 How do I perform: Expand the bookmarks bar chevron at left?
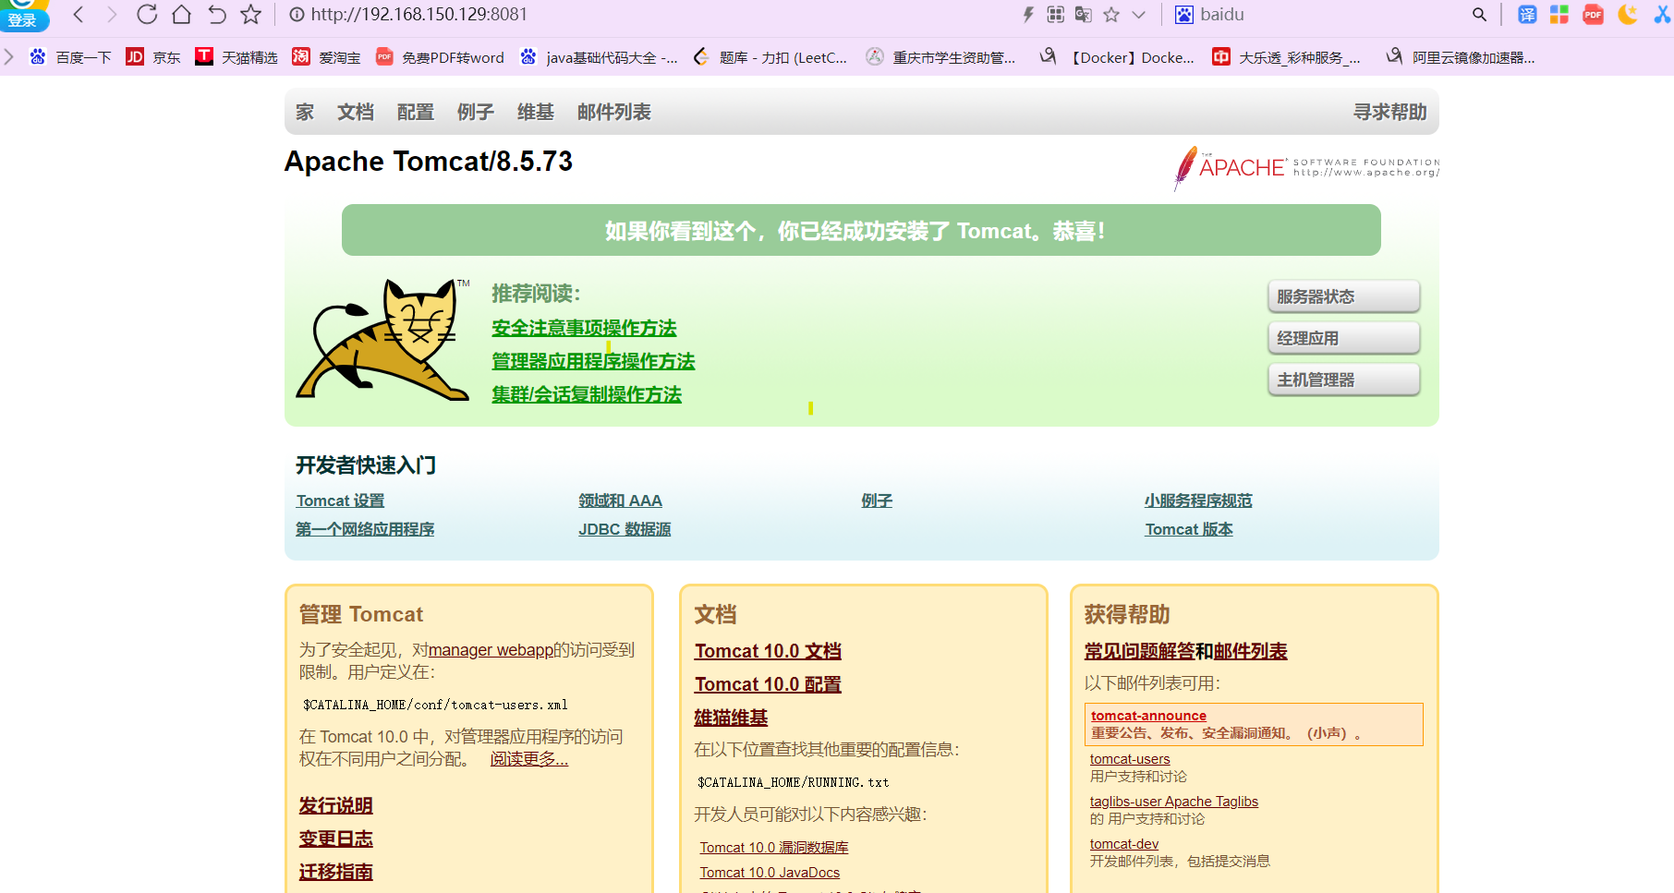tap(9, 57)
